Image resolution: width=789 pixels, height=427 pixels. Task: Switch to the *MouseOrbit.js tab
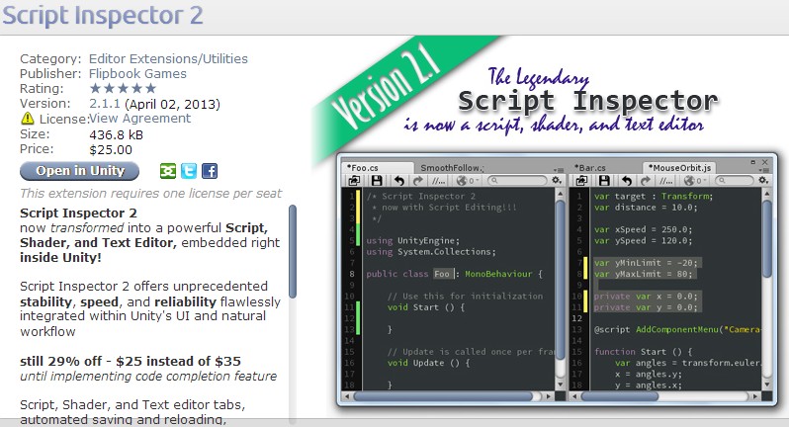680,167
